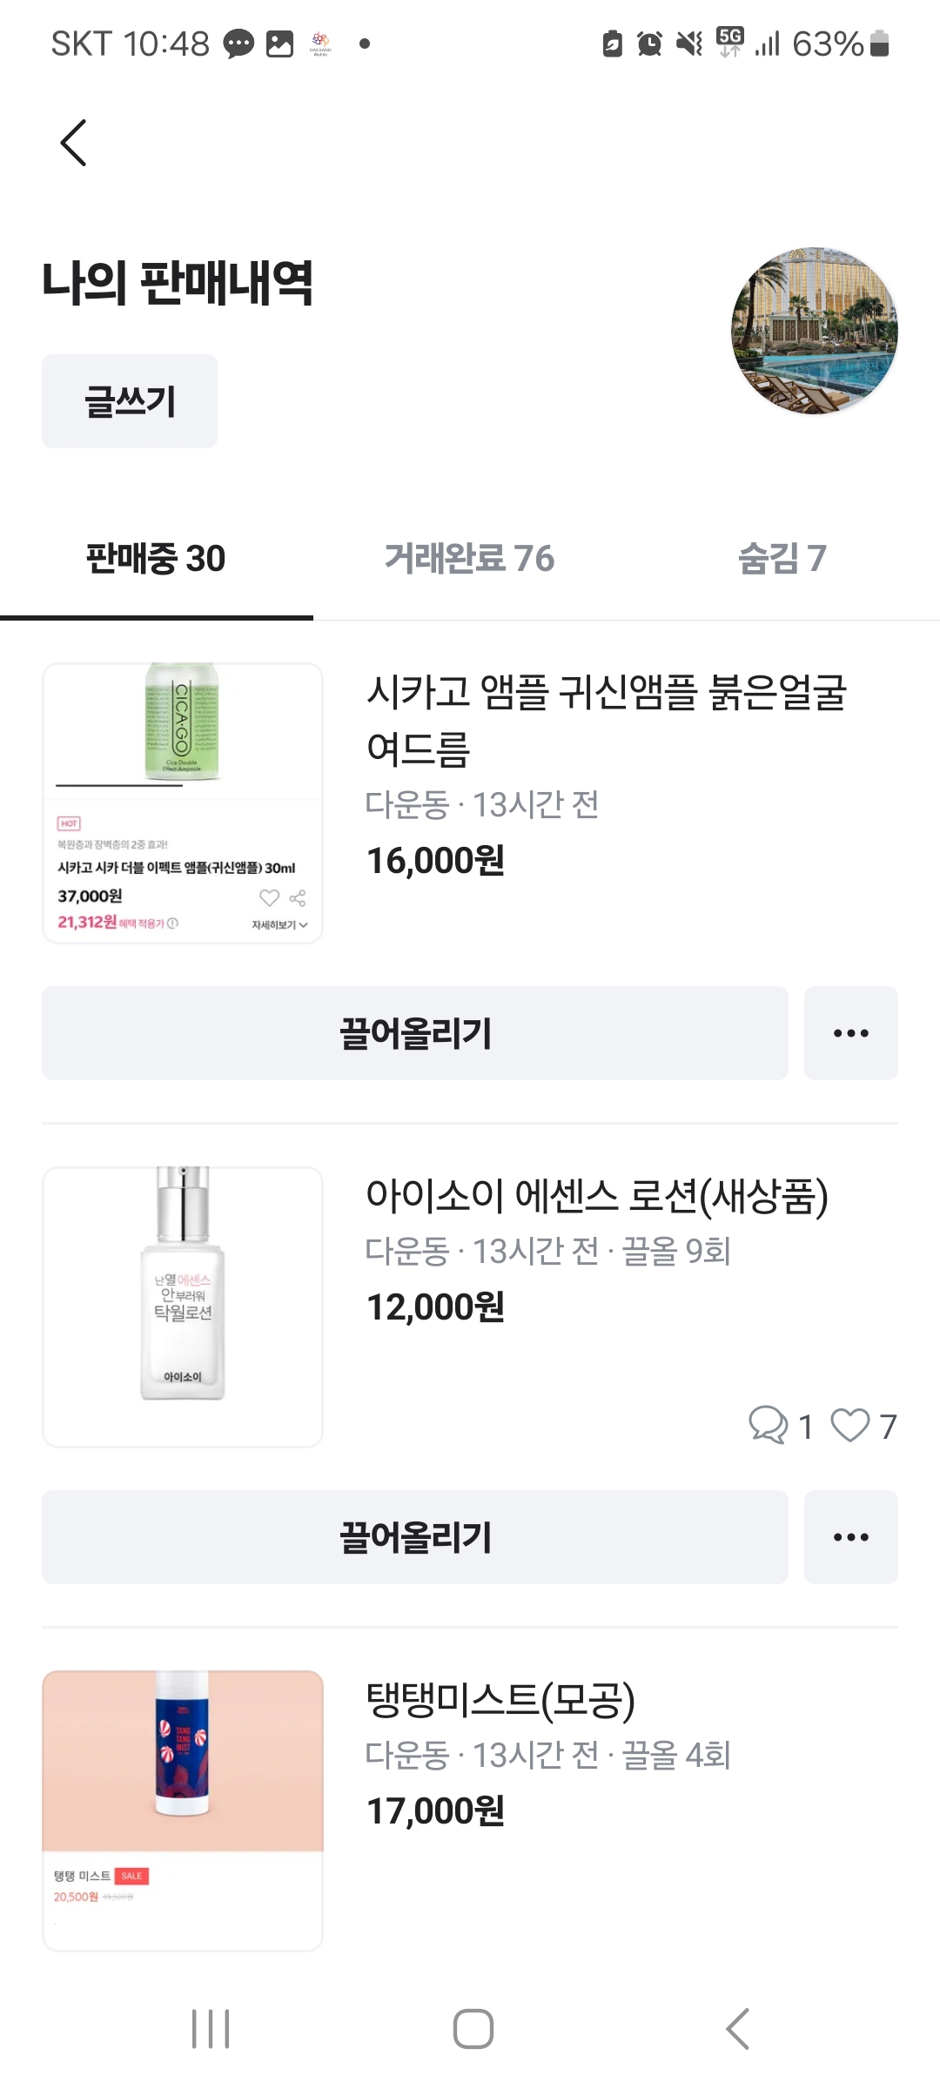This screenshot has width=940, height=2089.
Task: Select the 판매중 30 tab
Action: [156, 559]
